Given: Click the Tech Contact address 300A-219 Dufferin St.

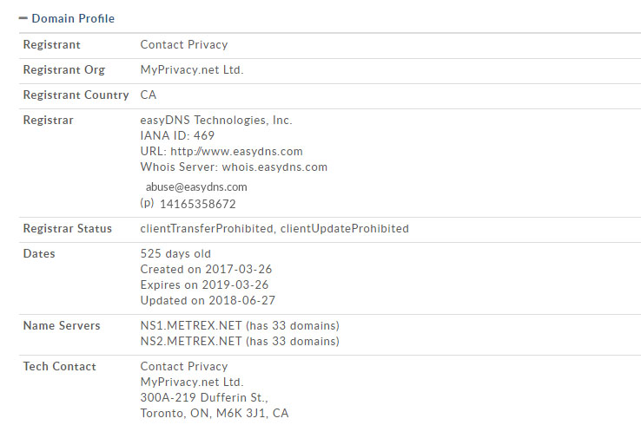Looking at the screenshot, I should pos(205,397).
